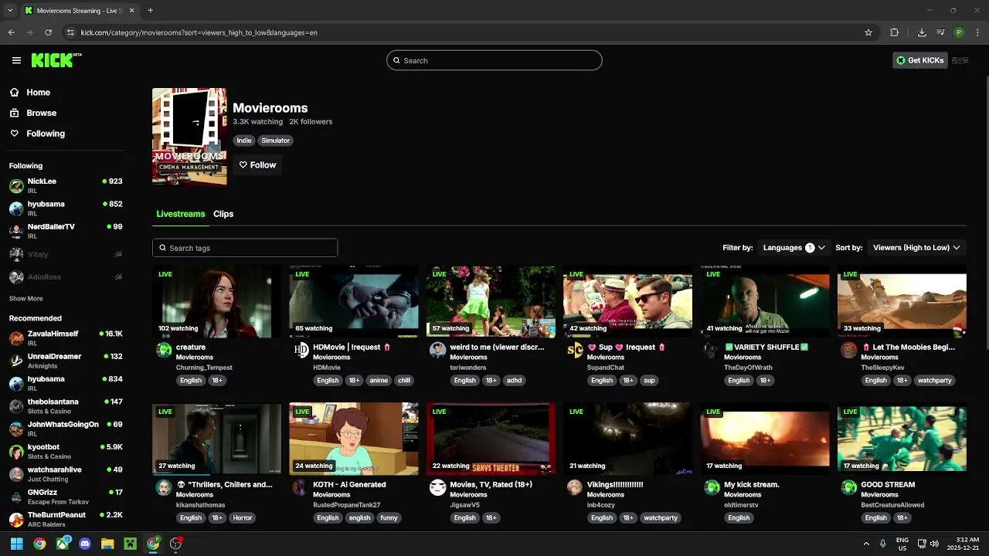This screenshot has height=556, width=989.
Task: Click the taskbar volume icon
Action: 934,544
